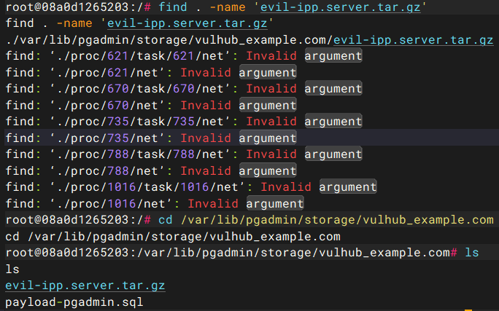Click highlighted argument on './proc/1016/net' line
This screenshot has width=499, height=311.
pyautogui.click(x=275, y=204)
